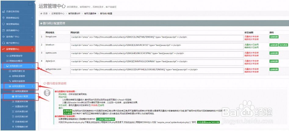This screenshot has width=289, height=131.
Task: Click the script code field for dglanji.cn
Action: point(157,63)
